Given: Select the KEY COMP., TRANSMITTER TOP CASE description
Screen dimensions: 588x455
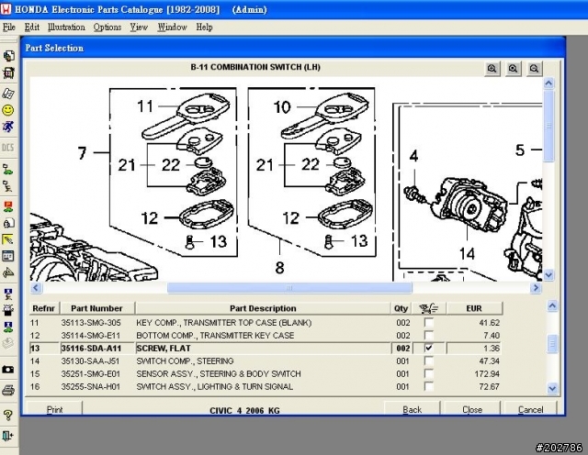Looking at the screenshot, I should click(x=223, y=322).
